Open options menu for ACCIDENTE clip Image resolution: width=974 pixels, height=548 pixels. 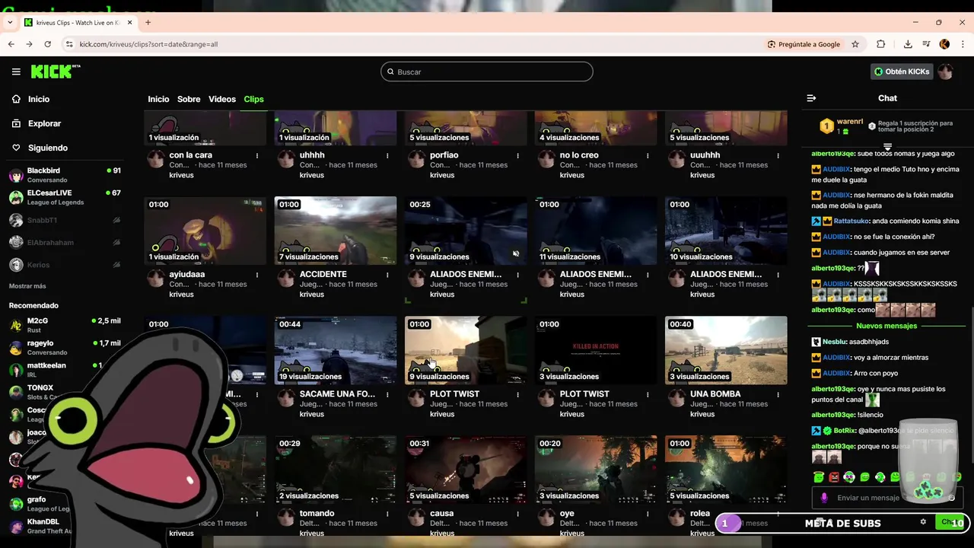(387, 275)
